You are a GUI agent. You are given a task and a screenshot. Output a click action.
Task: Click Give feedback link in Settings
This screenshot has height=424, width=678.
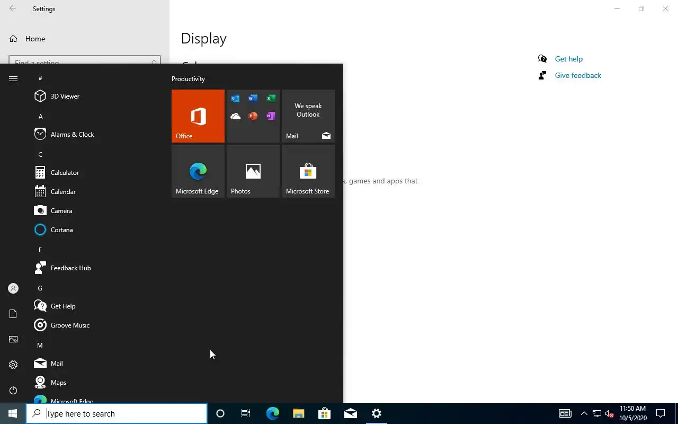pyautogui.click(x=578, y=75)
